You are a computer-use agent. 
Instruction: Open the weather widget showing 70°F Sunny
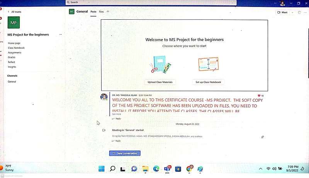pyautogui.click(x=7, y=168)
